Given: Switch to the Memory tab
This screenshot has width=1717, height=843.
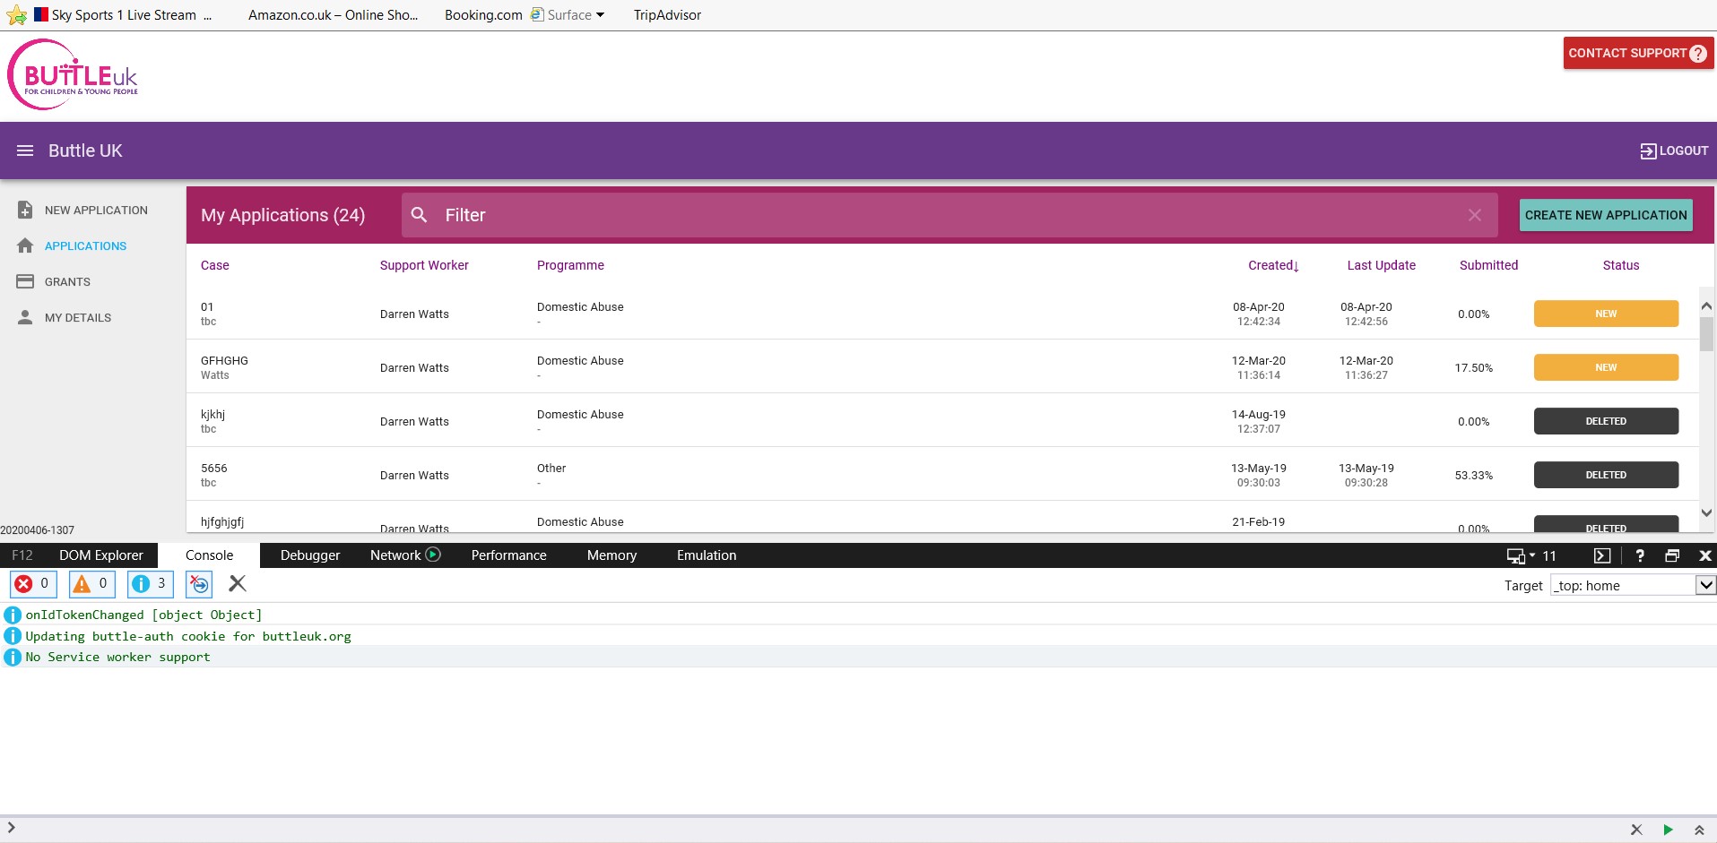Looking at the screenshot, I should point(611,555).
